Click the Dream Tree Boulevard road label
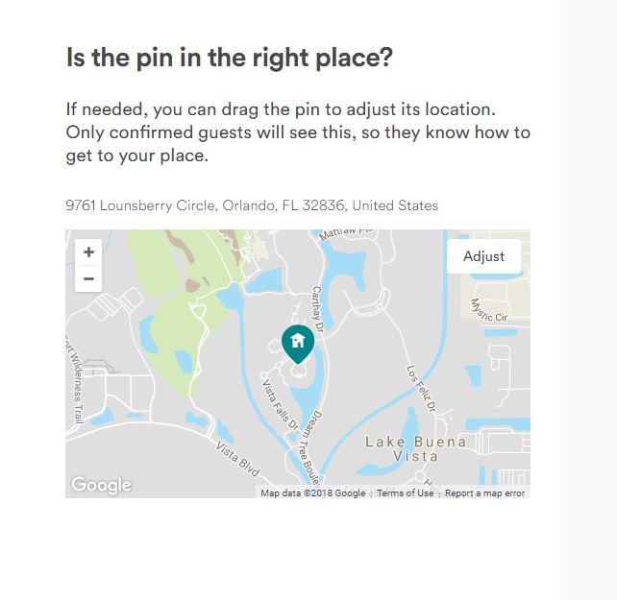617x600 pixels. pyautogui.click(x=309, y=447)
